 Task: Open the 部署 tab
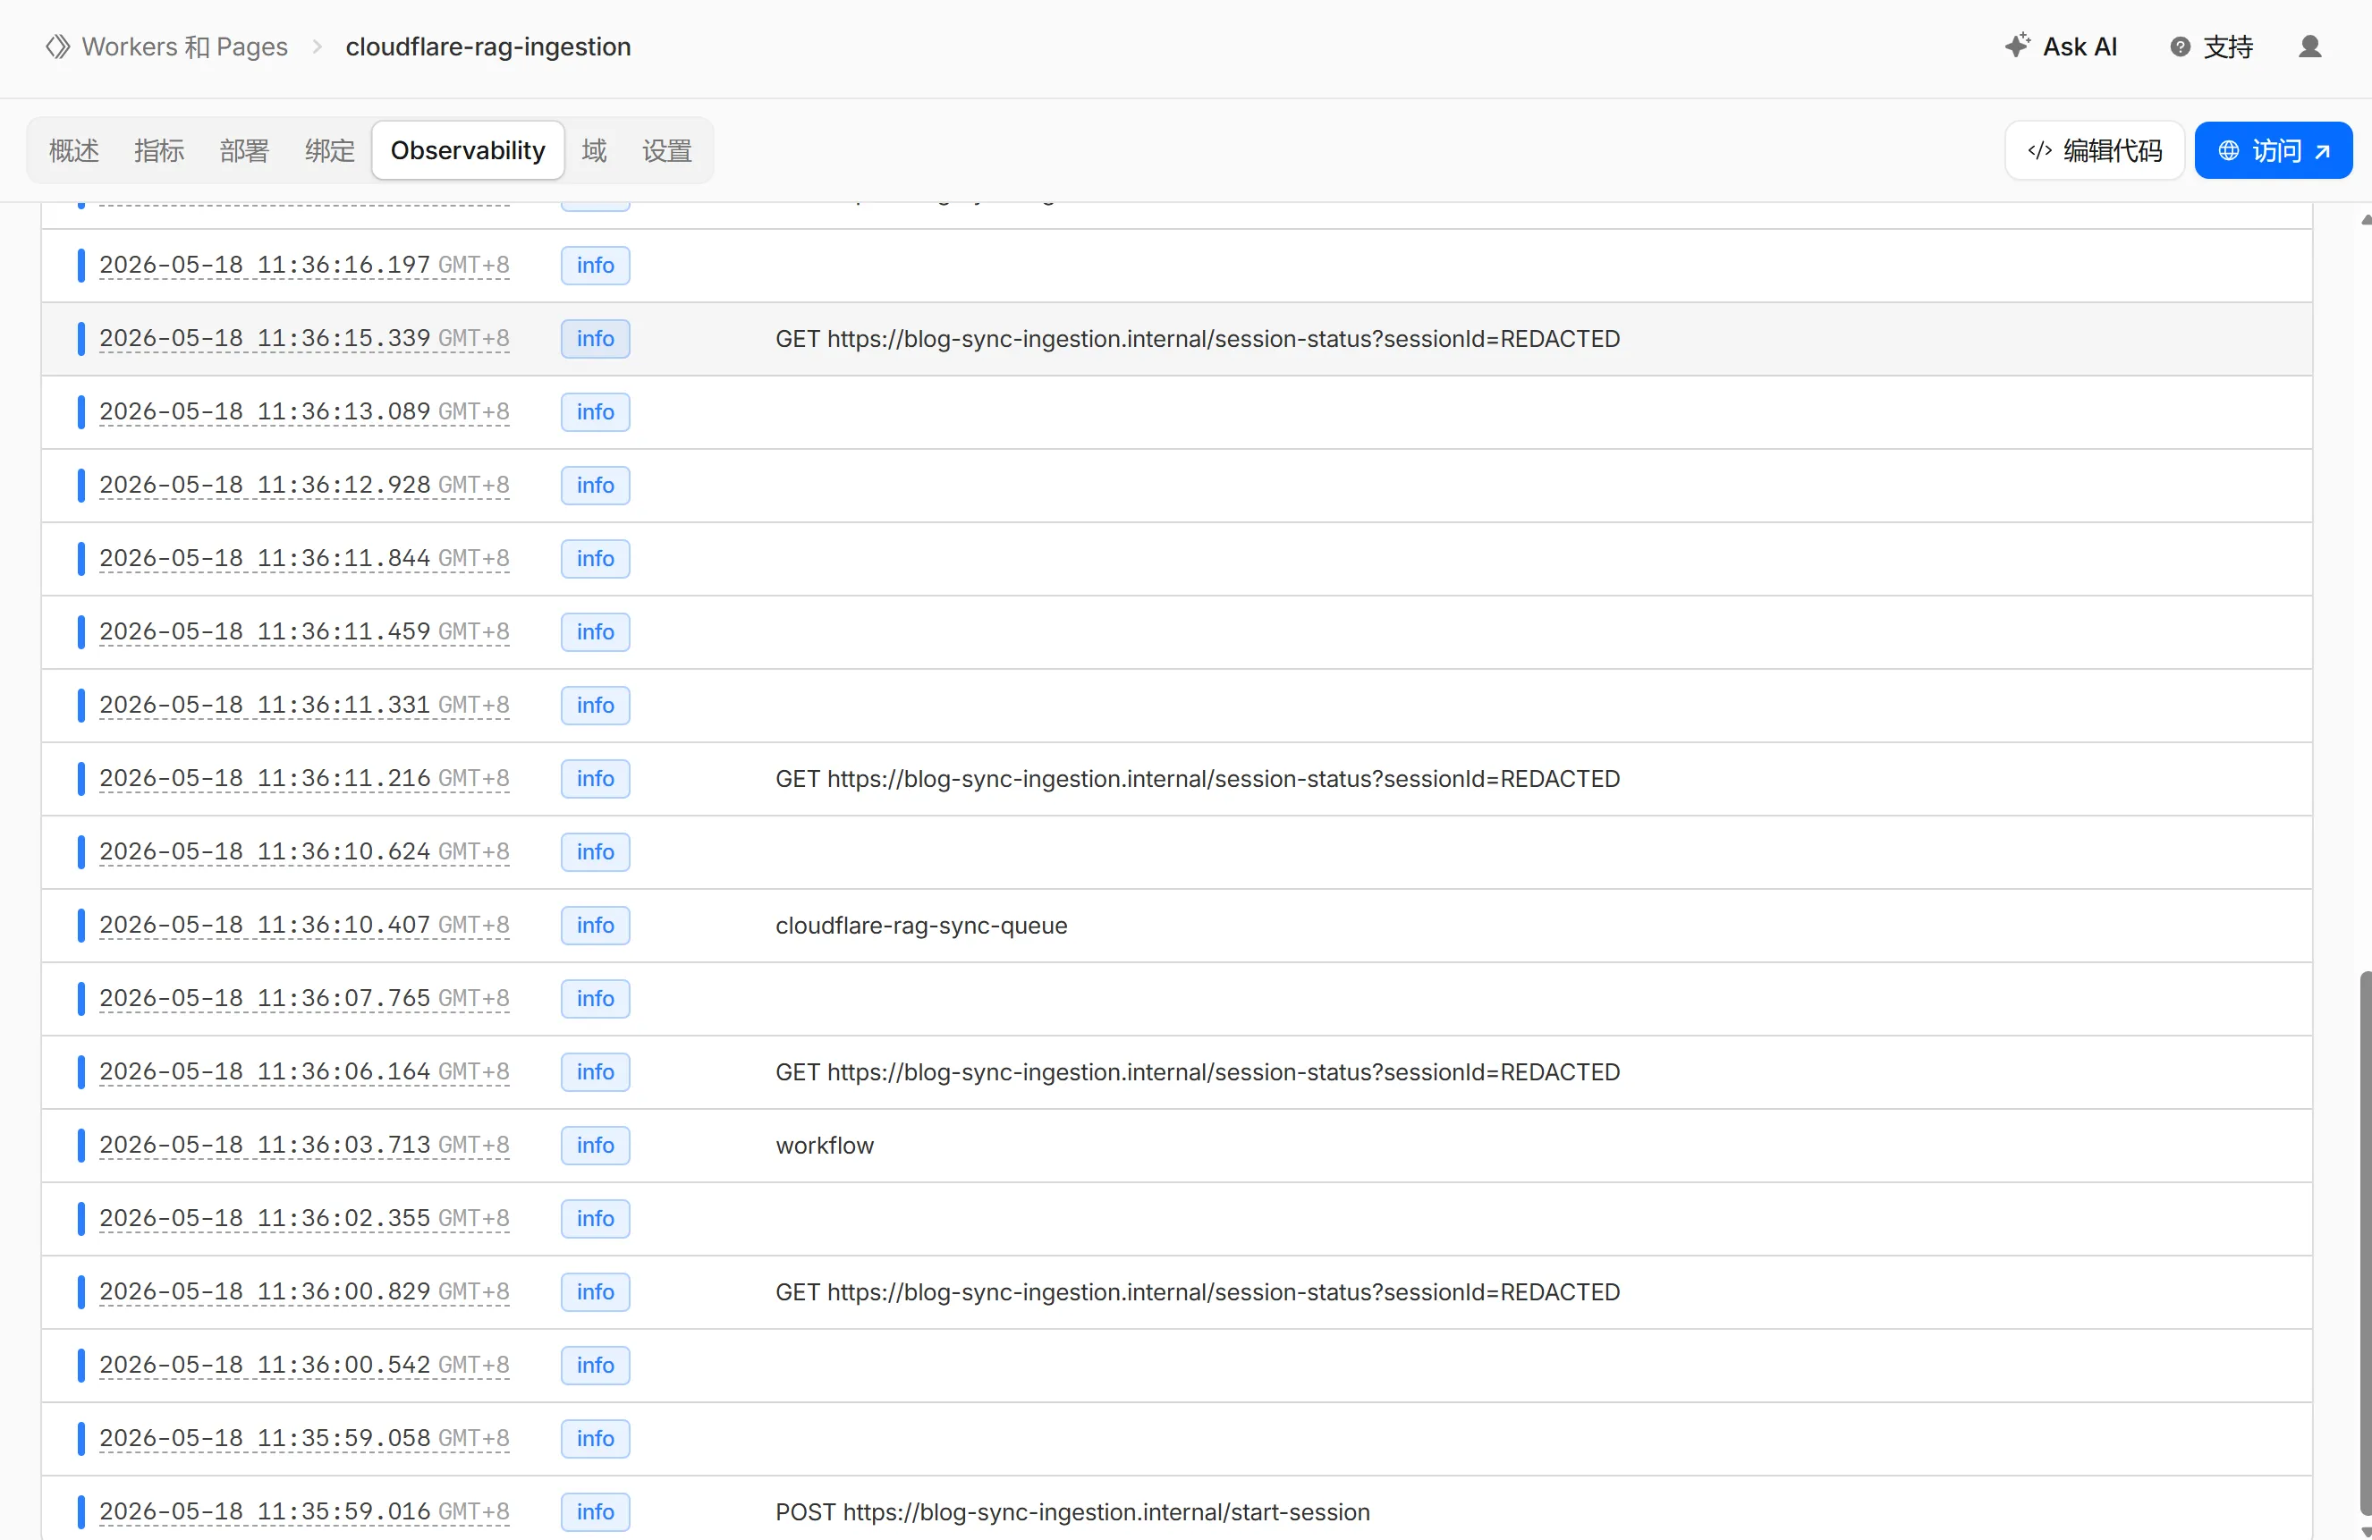tap(245, 150)
